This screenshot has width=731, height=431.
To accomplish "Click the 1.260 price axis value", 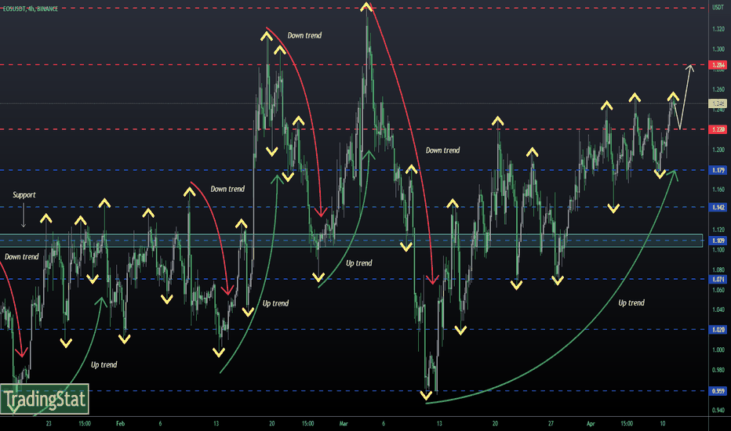I will point(718,89).
